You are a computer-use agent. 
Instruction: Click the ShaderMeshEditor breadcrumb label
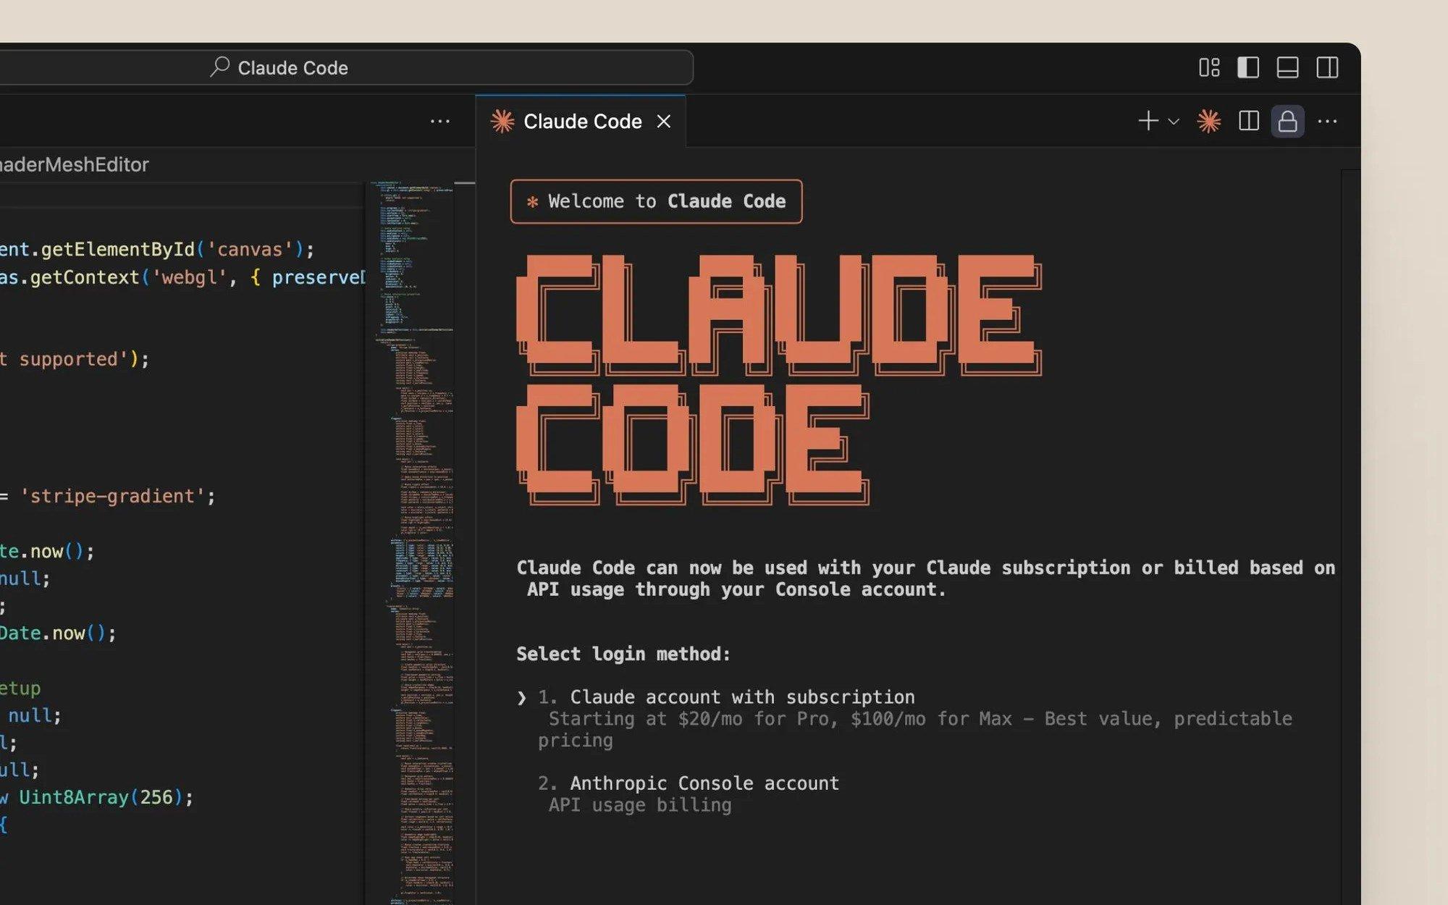pos(74,165)
